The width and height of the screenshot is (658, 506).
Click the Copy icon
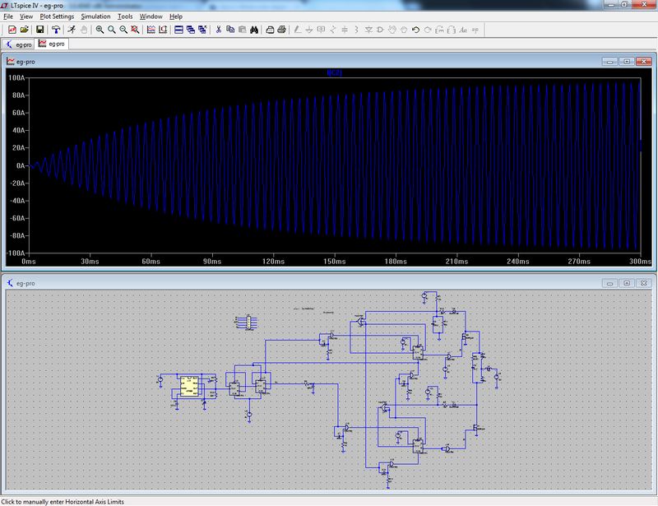[230, 30]
